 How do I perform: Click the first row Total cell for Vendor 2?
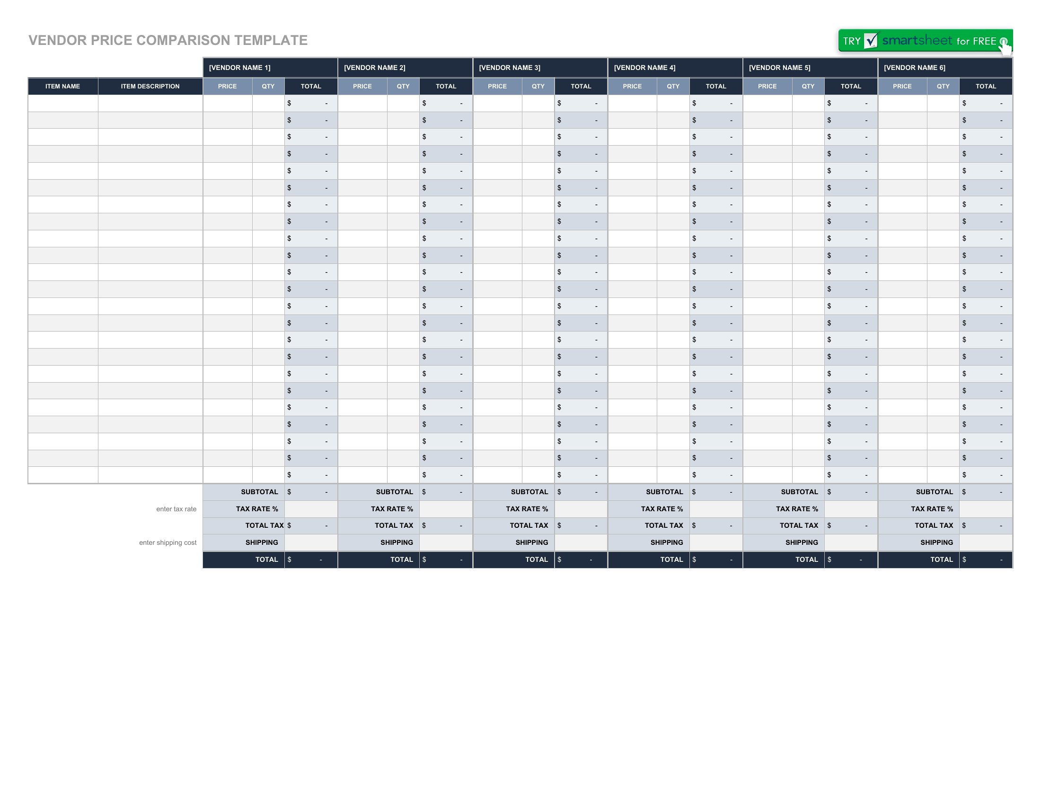point(446,104)
